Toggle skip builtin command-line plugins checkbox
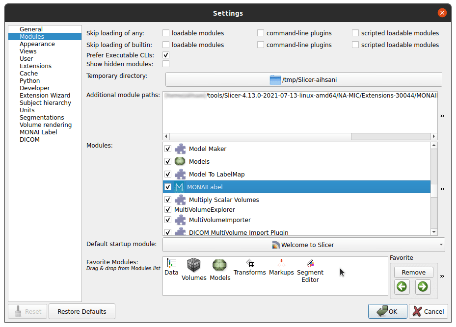Viewport: 456px width, 327px height. pyautogui.click(x=261, y=45)
